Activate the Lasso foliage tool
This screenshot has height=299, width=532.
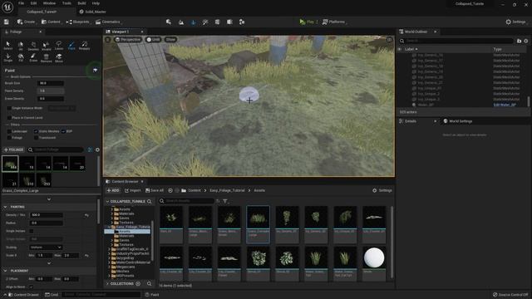(x=59, y=46)
